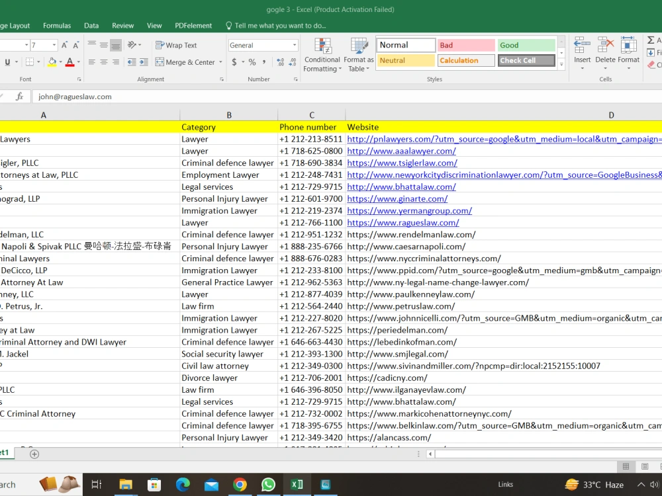Click the horizontal scrollbar left arrow
Screen dimensions: 662x496
pyautogui.click(x=430, y=454)
